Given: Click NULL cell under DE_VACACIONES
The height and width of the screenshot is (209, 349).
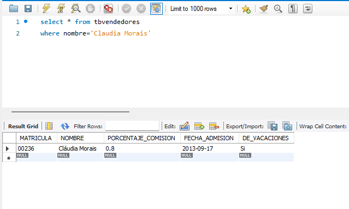Looking at the screenshot, I should 267,157.
